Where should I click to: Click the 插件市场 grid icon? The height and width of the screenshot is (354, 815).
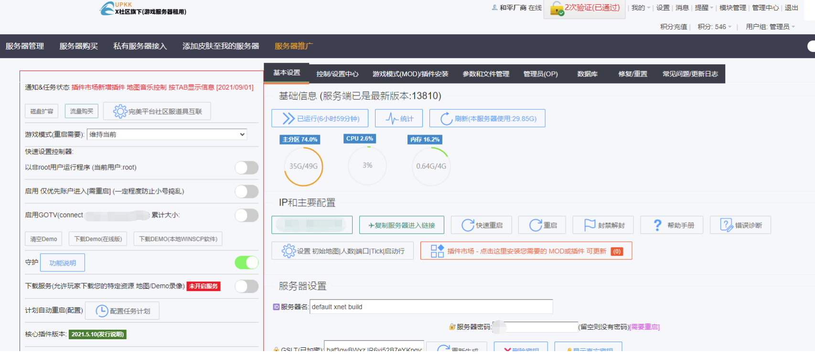pyautogui.click(x=437, y=251)
